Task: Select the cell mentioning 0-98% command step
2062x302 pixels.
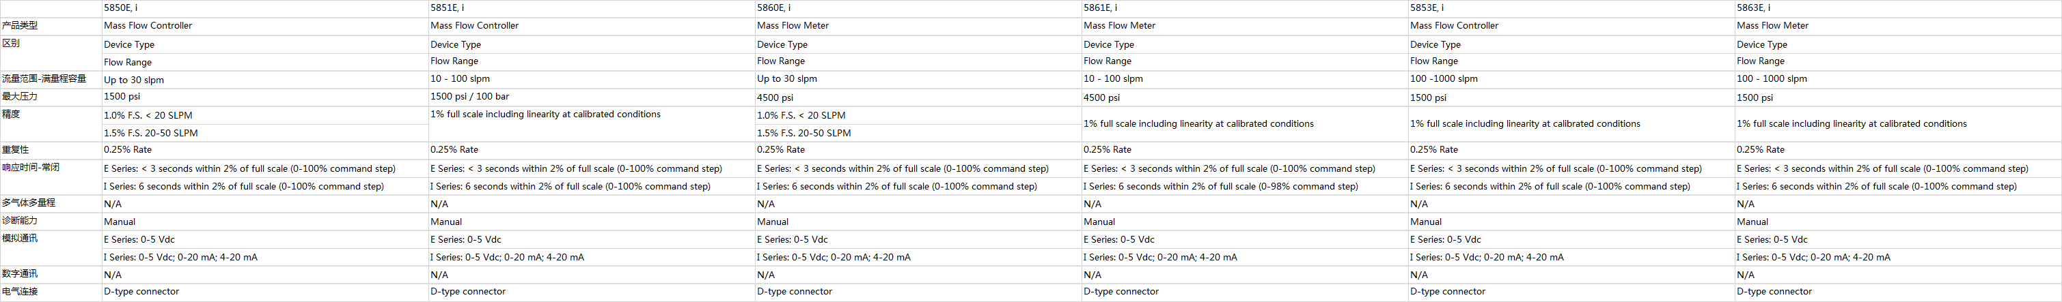Action: (x=1221, y=186)
